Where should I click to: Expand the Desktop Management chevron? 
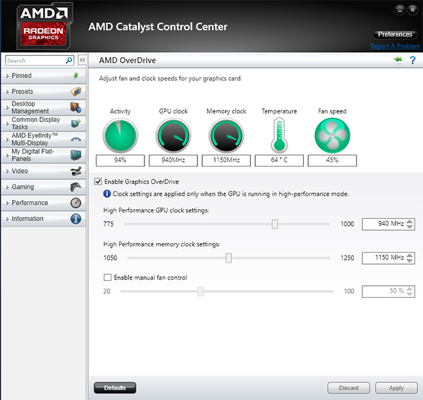[7, 108]
